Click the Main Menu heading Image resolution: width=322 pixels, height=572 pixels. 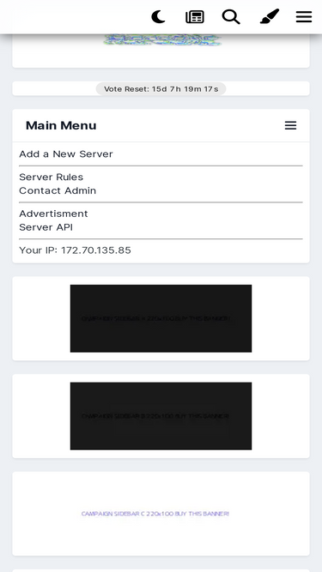coord(61,125)
